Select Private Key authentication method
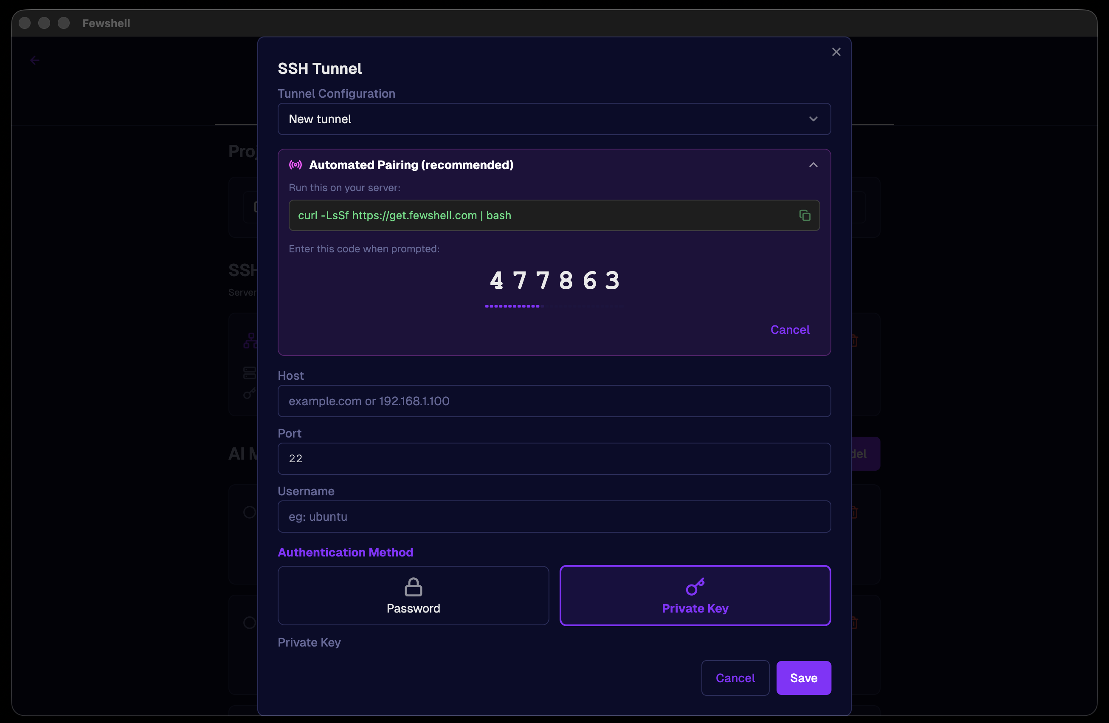The width and height of the screenshot is (1109, 723). (695, 595)
